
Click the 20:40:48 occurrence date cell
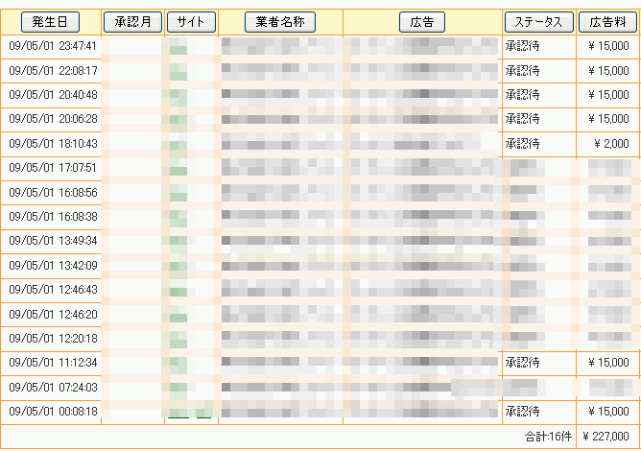pyautogui.click(x=51, y=95)
